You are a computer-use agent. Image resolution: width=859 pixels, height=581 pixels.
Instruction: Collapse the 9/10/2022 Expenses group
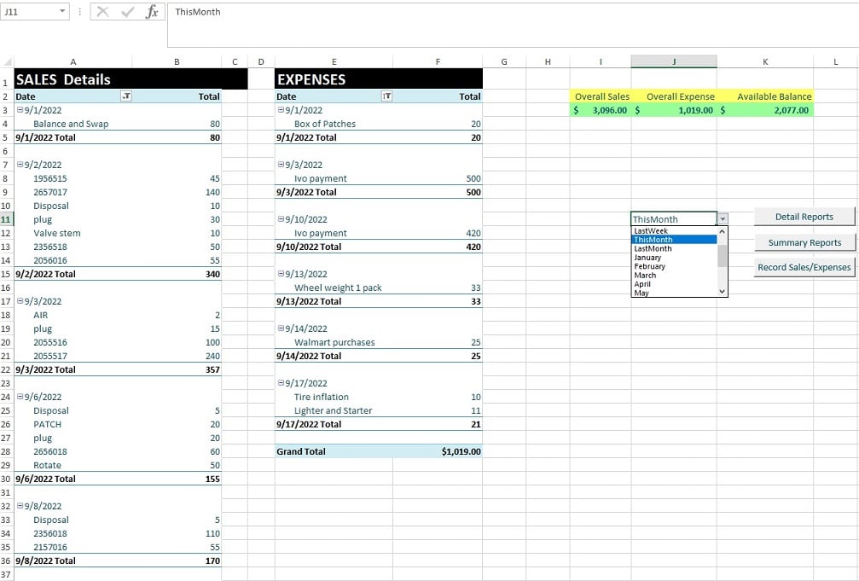pyautogui.click(x=281, y=219)
